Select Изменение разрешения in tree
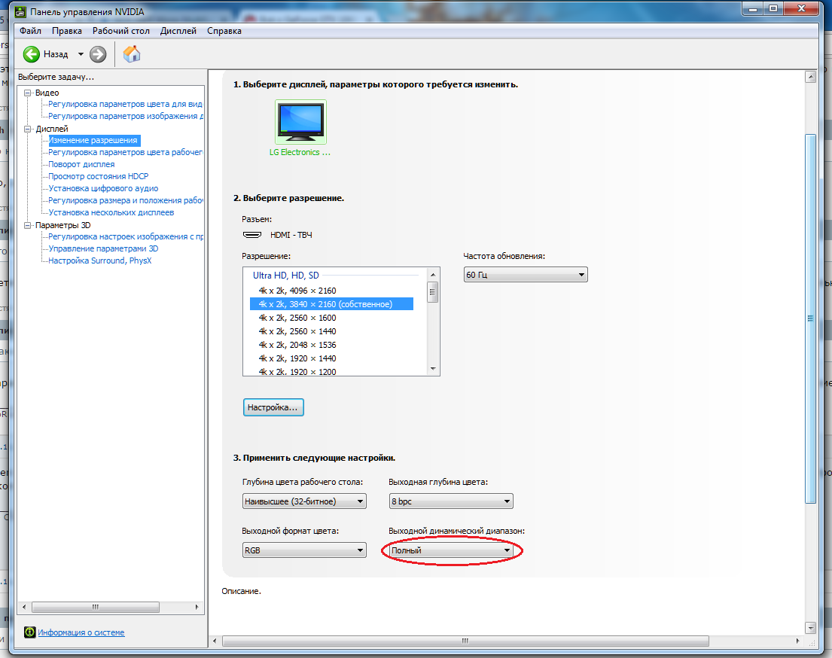Image resolution: width=832 pixels, height=658 pixels. [94, 140]
